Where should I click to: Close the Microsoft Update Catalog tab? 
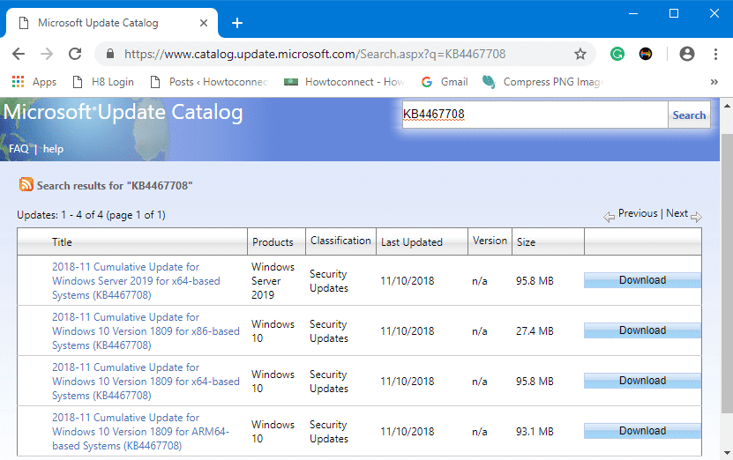tap(204, 23)
